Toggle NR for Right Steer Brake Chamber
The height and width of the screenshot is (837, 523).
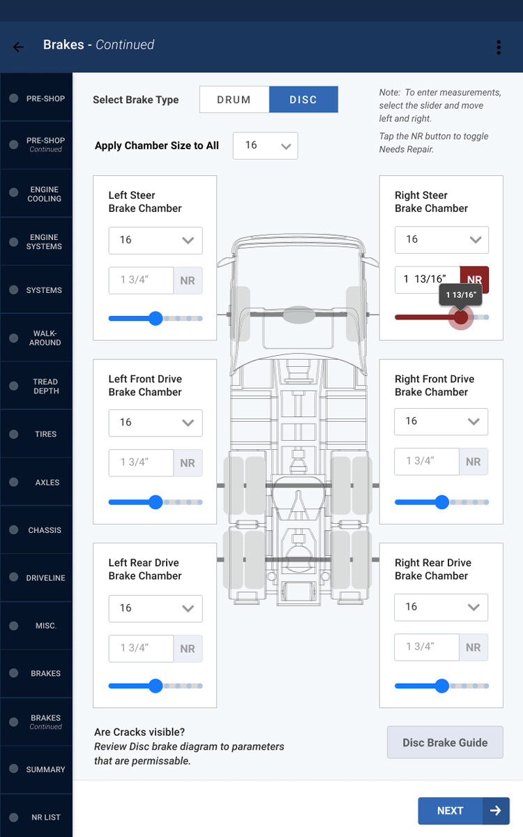(x=474, y=280)
